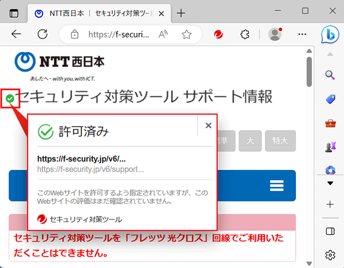Click the page vertical scrollbar thumb
This screenshot has width=344, height=268.
310,72
